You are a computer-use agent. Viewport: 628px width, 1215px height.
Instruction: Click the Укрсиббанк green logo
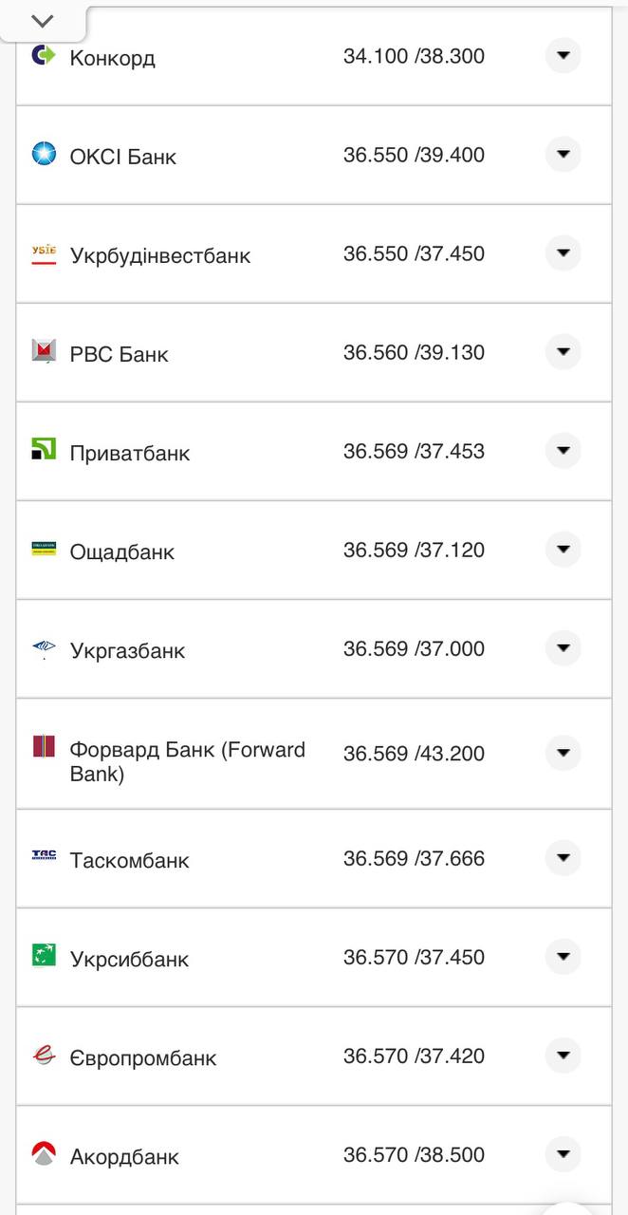point(44,955)
